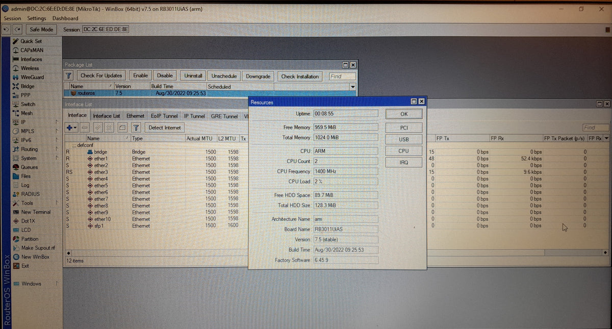This screenshot has height=329, width=612.
Task: Switch to the Ethernet tab
Action: point(135,116)
